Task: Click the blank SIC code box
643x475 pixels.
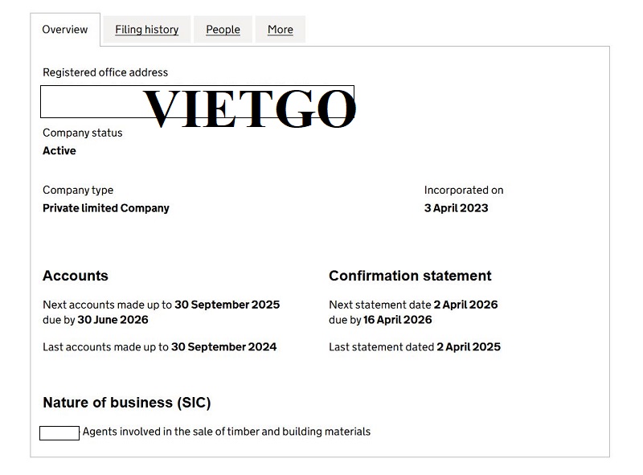Action: (59, 433)
